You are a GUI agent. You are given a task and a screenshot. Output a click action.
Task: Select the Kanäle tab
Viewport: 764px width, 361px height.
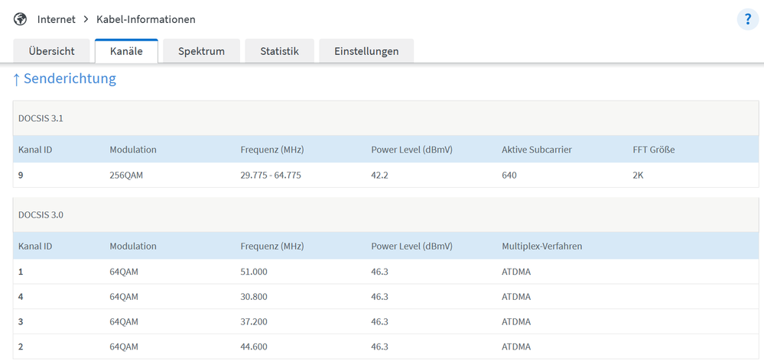point(126,52)
